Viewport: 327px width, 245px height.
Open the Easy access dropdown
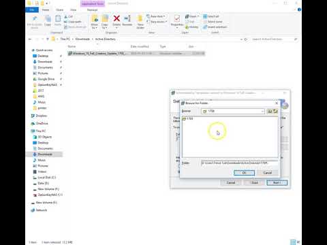click(x=157, y=22)
